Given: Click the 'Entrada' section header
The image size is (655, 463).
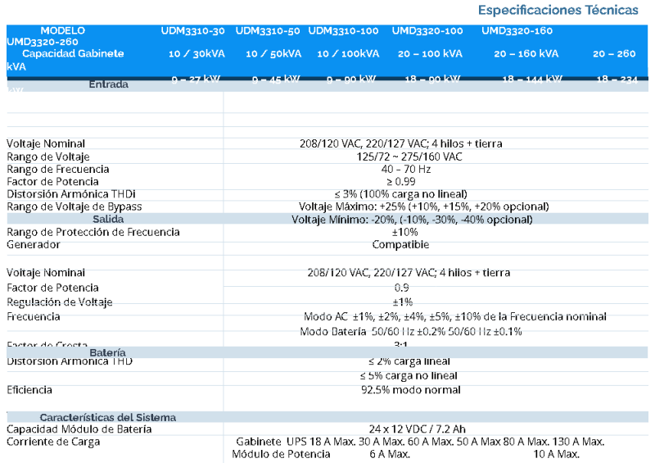Looking at the screenshot, I should click(108, 84).
